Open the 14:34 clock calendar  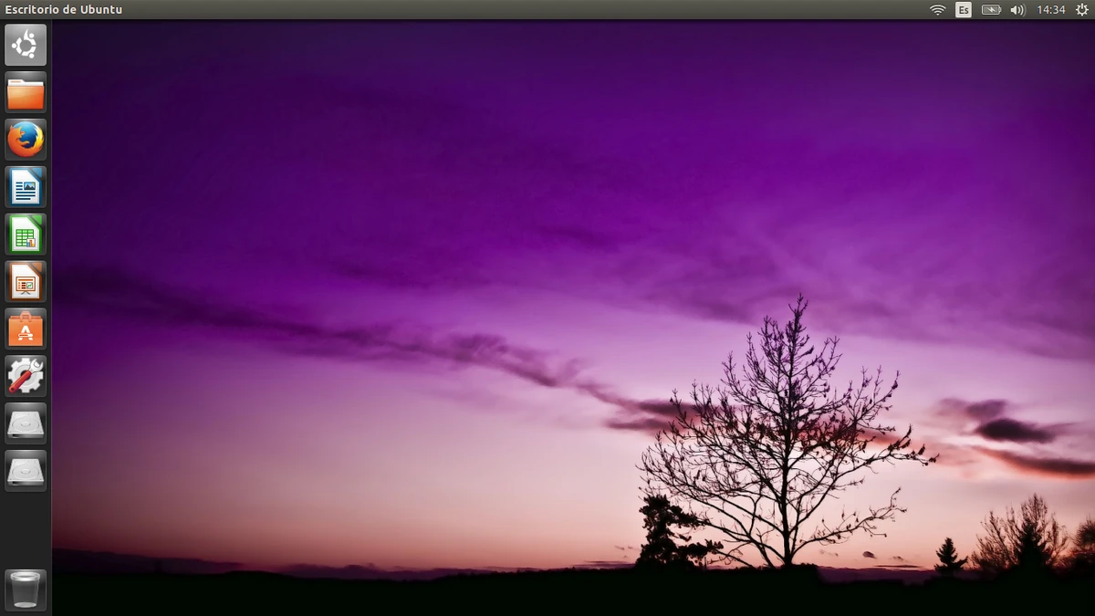pos(1049,9)
